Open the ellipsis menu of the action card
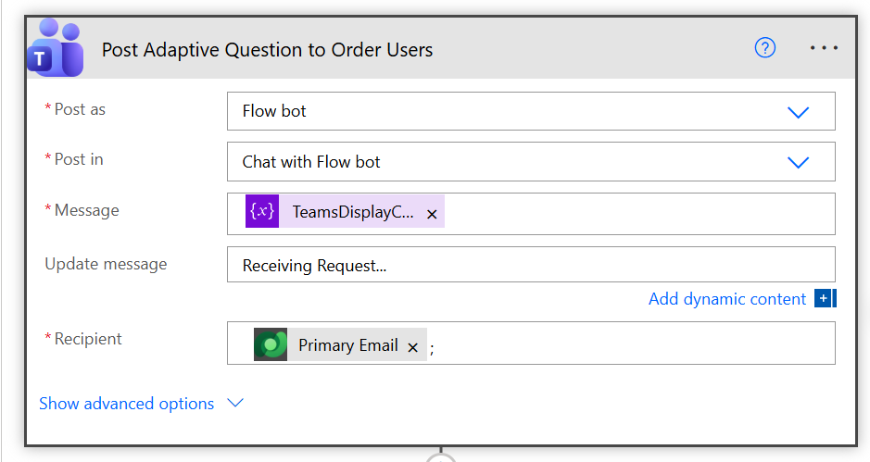 823,48
